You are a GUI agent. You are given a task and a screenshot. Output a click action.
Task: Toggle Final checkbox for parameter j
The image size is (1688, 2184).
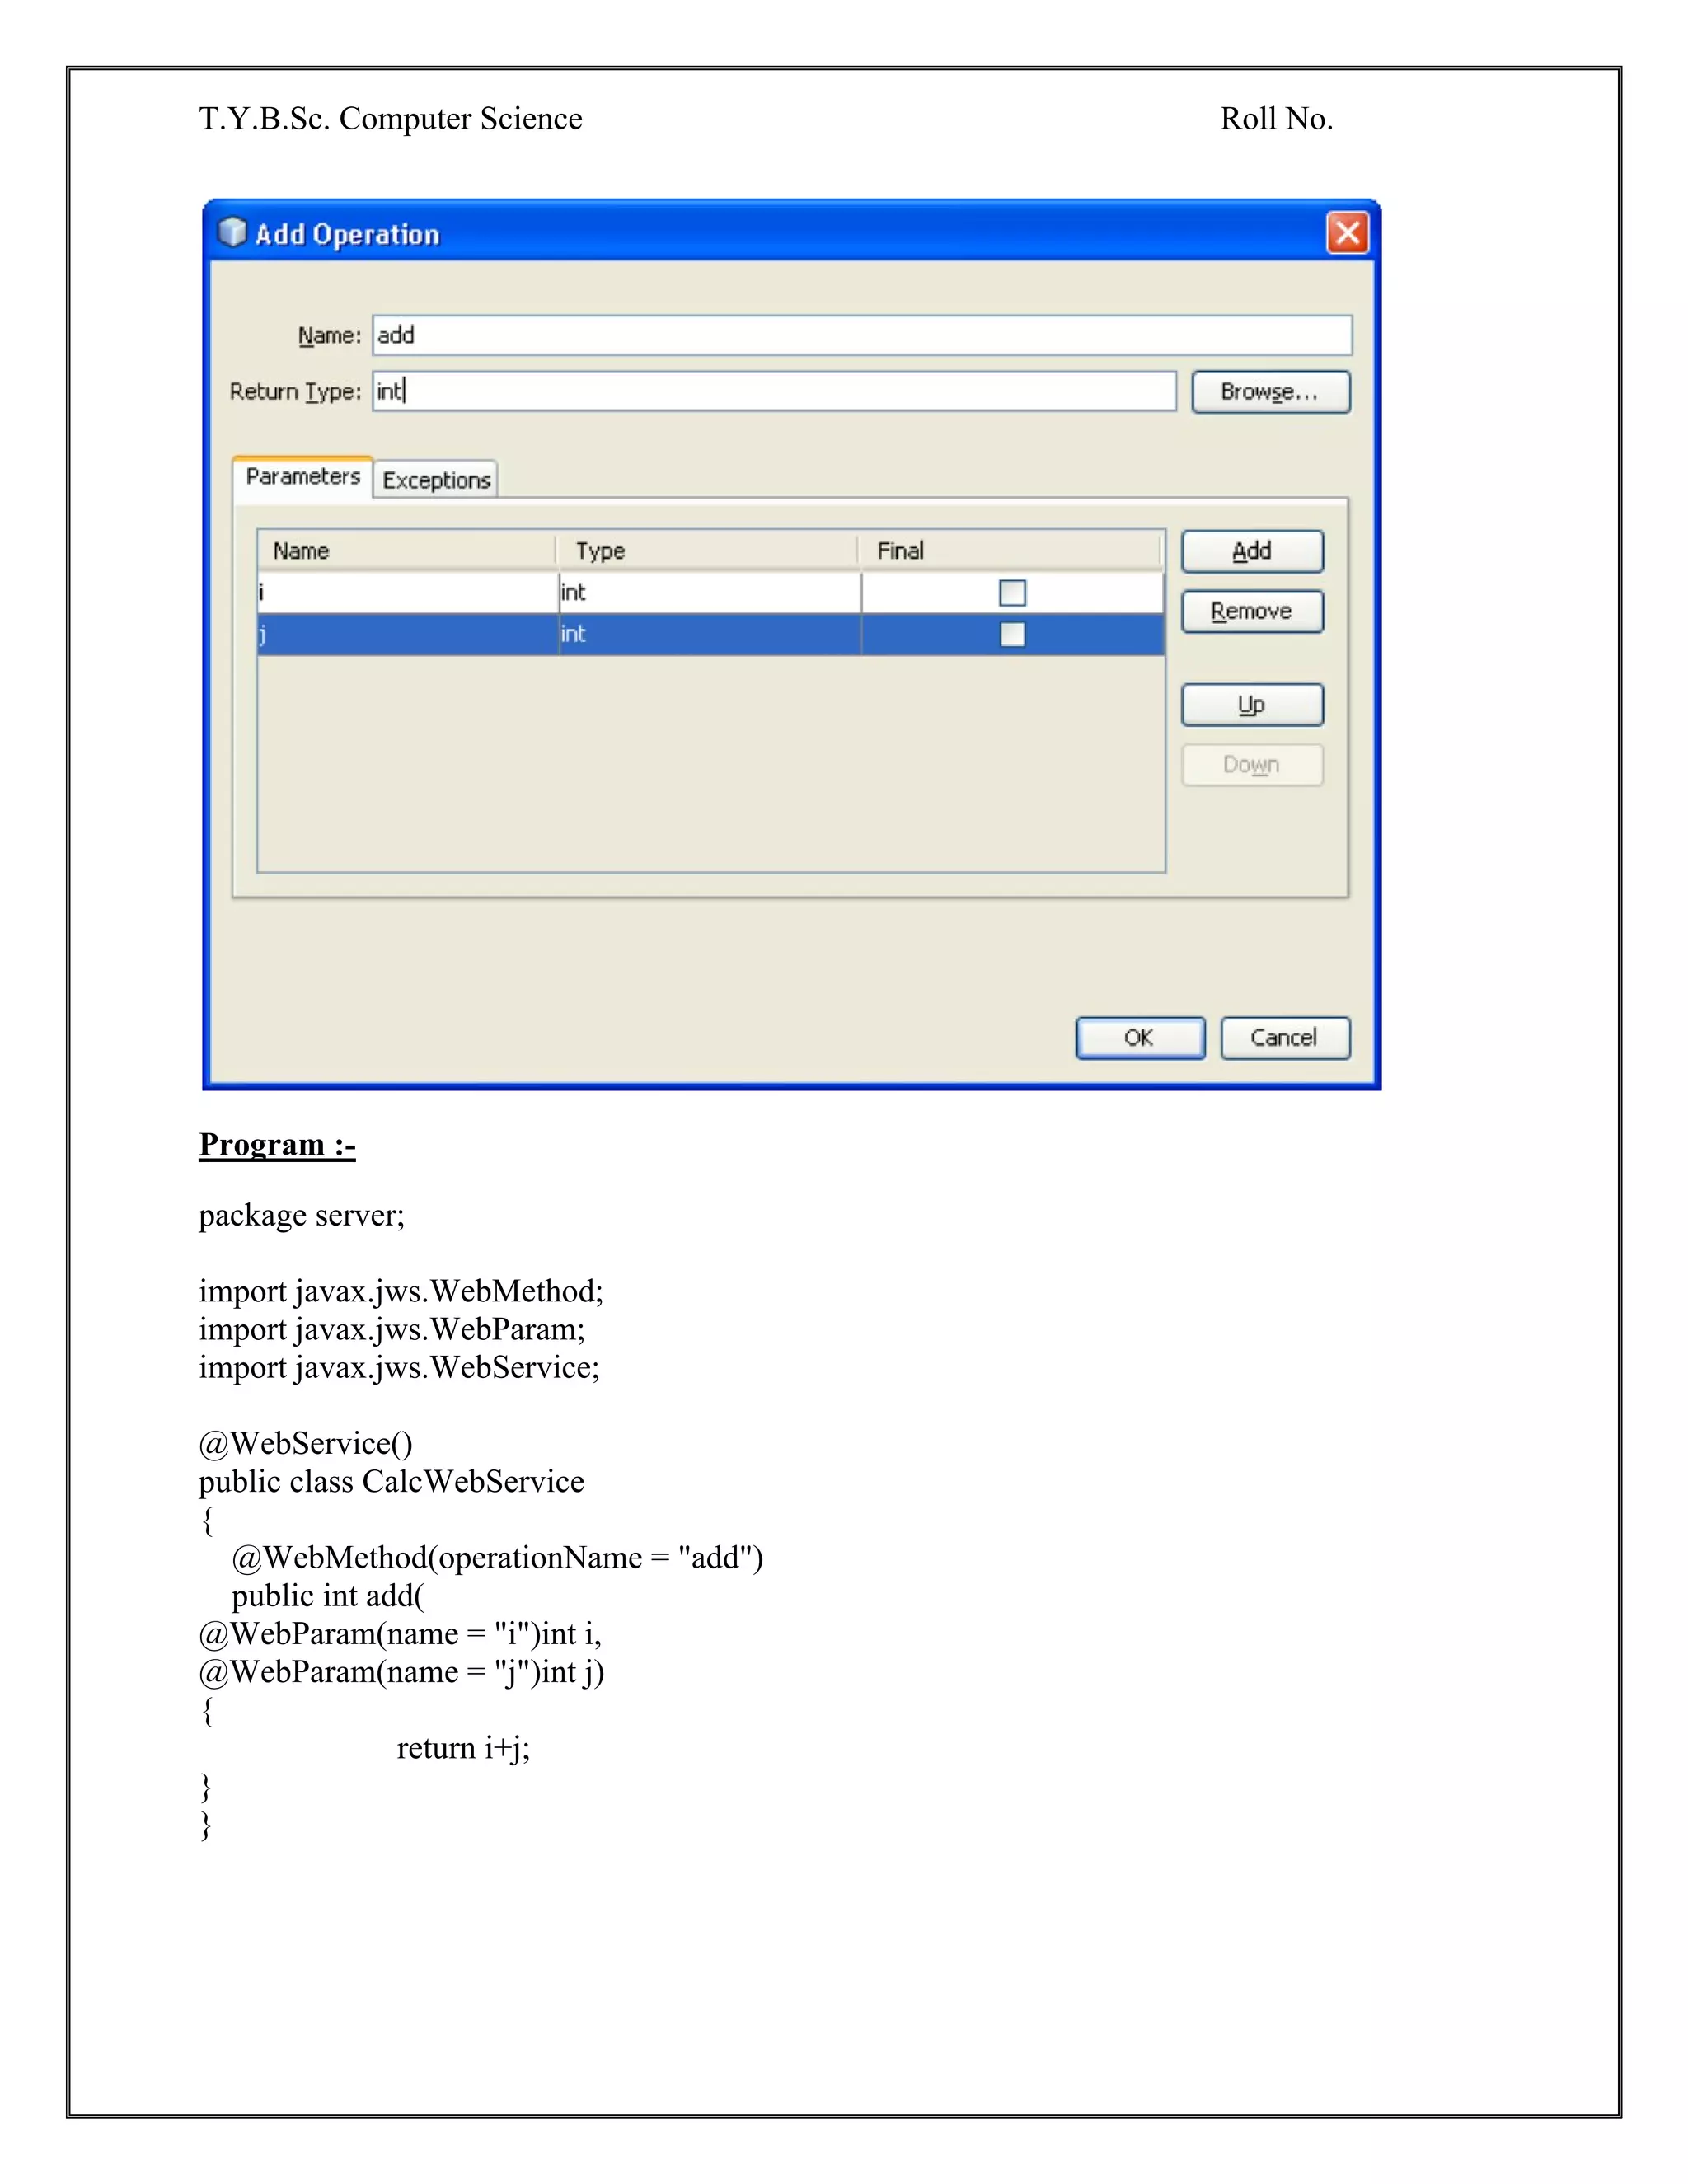[1012, 635]
